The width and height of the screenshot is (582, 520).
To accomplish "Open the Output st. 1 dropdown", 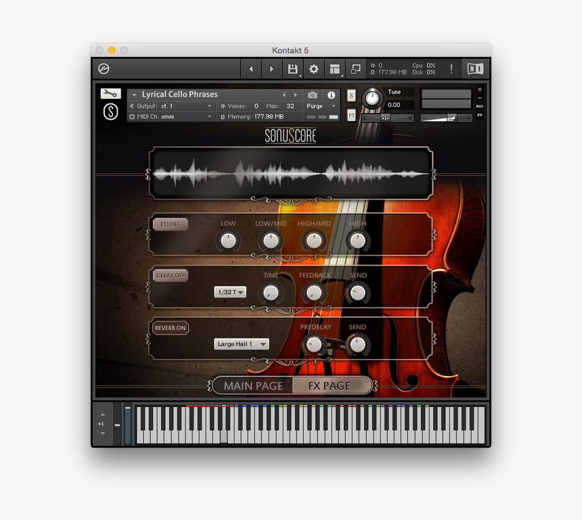I will pos(171,106).
